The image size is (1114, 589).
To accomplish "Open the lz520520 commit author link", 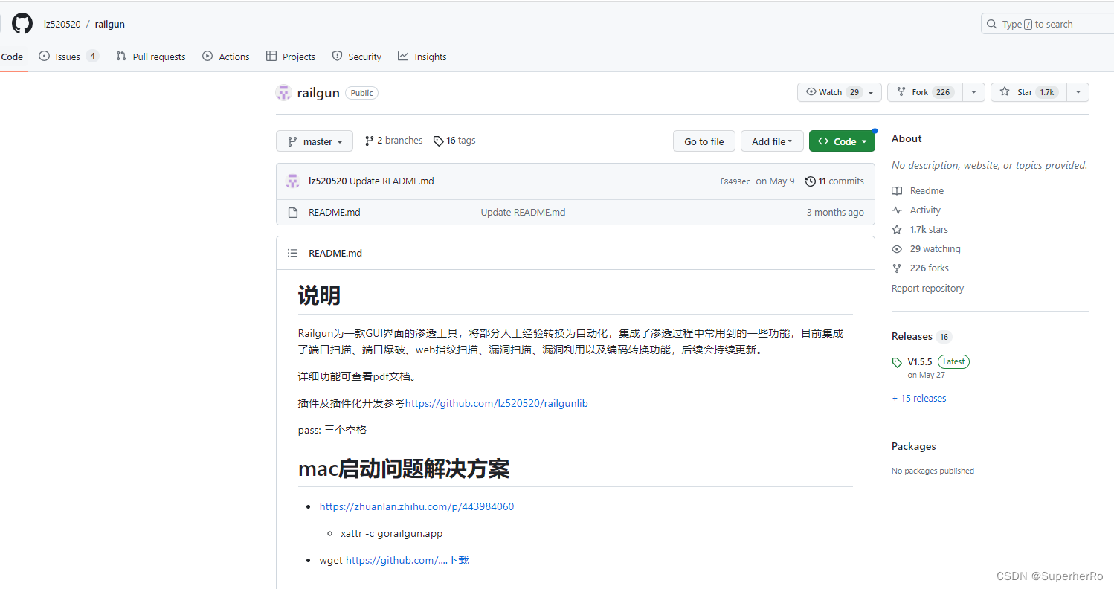I will coord(327,181).
